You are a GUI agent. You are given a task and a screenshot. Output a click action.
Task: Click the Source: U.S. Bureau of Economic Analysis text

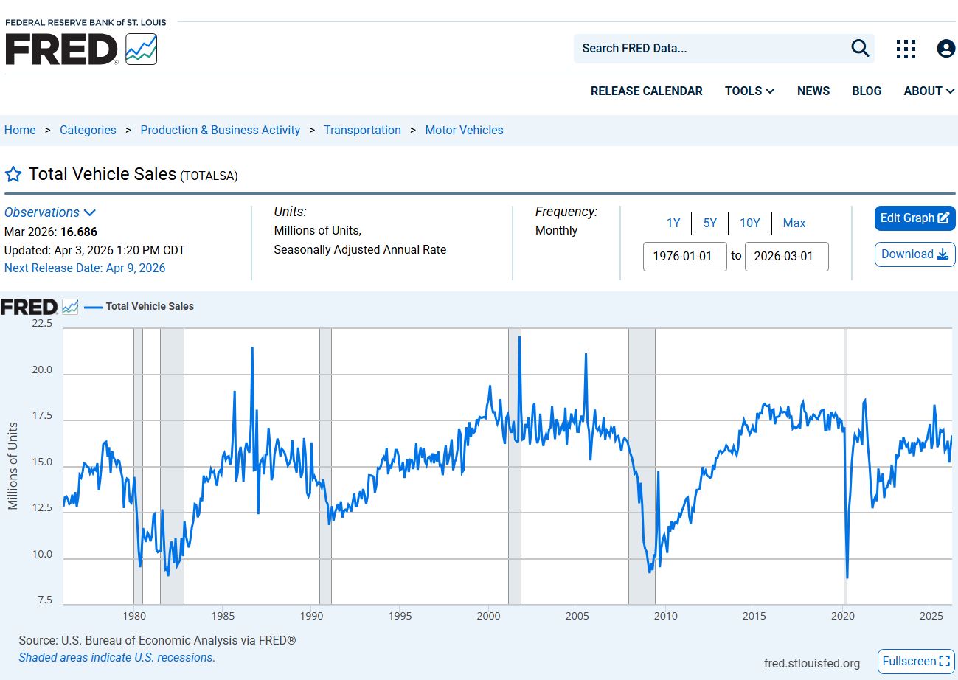point(157,641)
